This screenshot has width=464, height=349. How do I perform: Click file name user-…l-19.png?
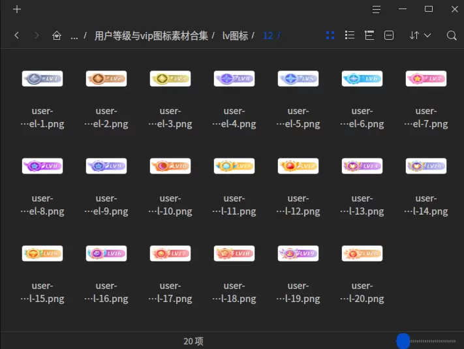(298, 292)
